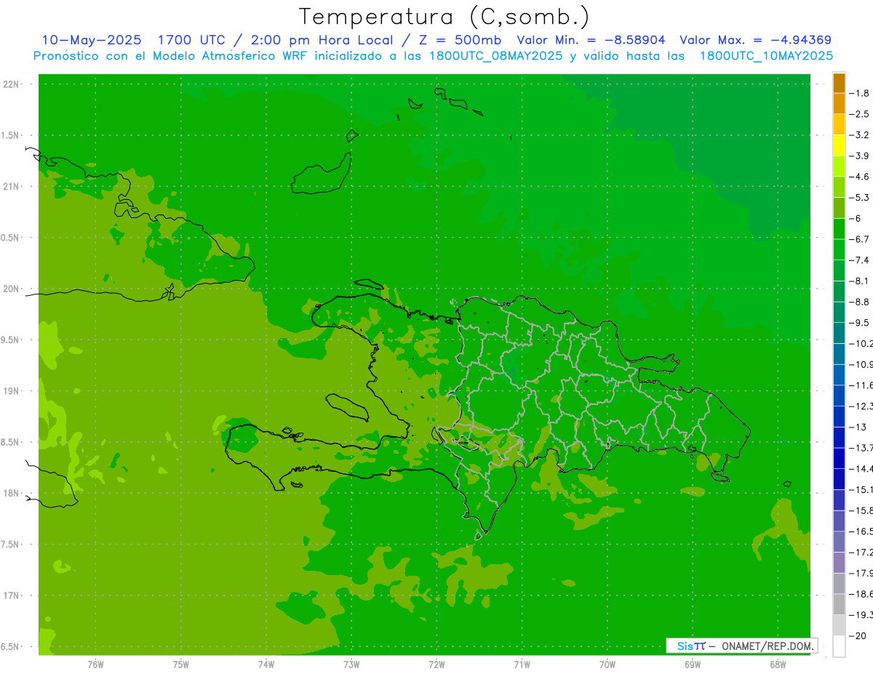
Task: Click the "1800UTC_10MAY2025" valid-until text
Action: (x=766, y=56)
